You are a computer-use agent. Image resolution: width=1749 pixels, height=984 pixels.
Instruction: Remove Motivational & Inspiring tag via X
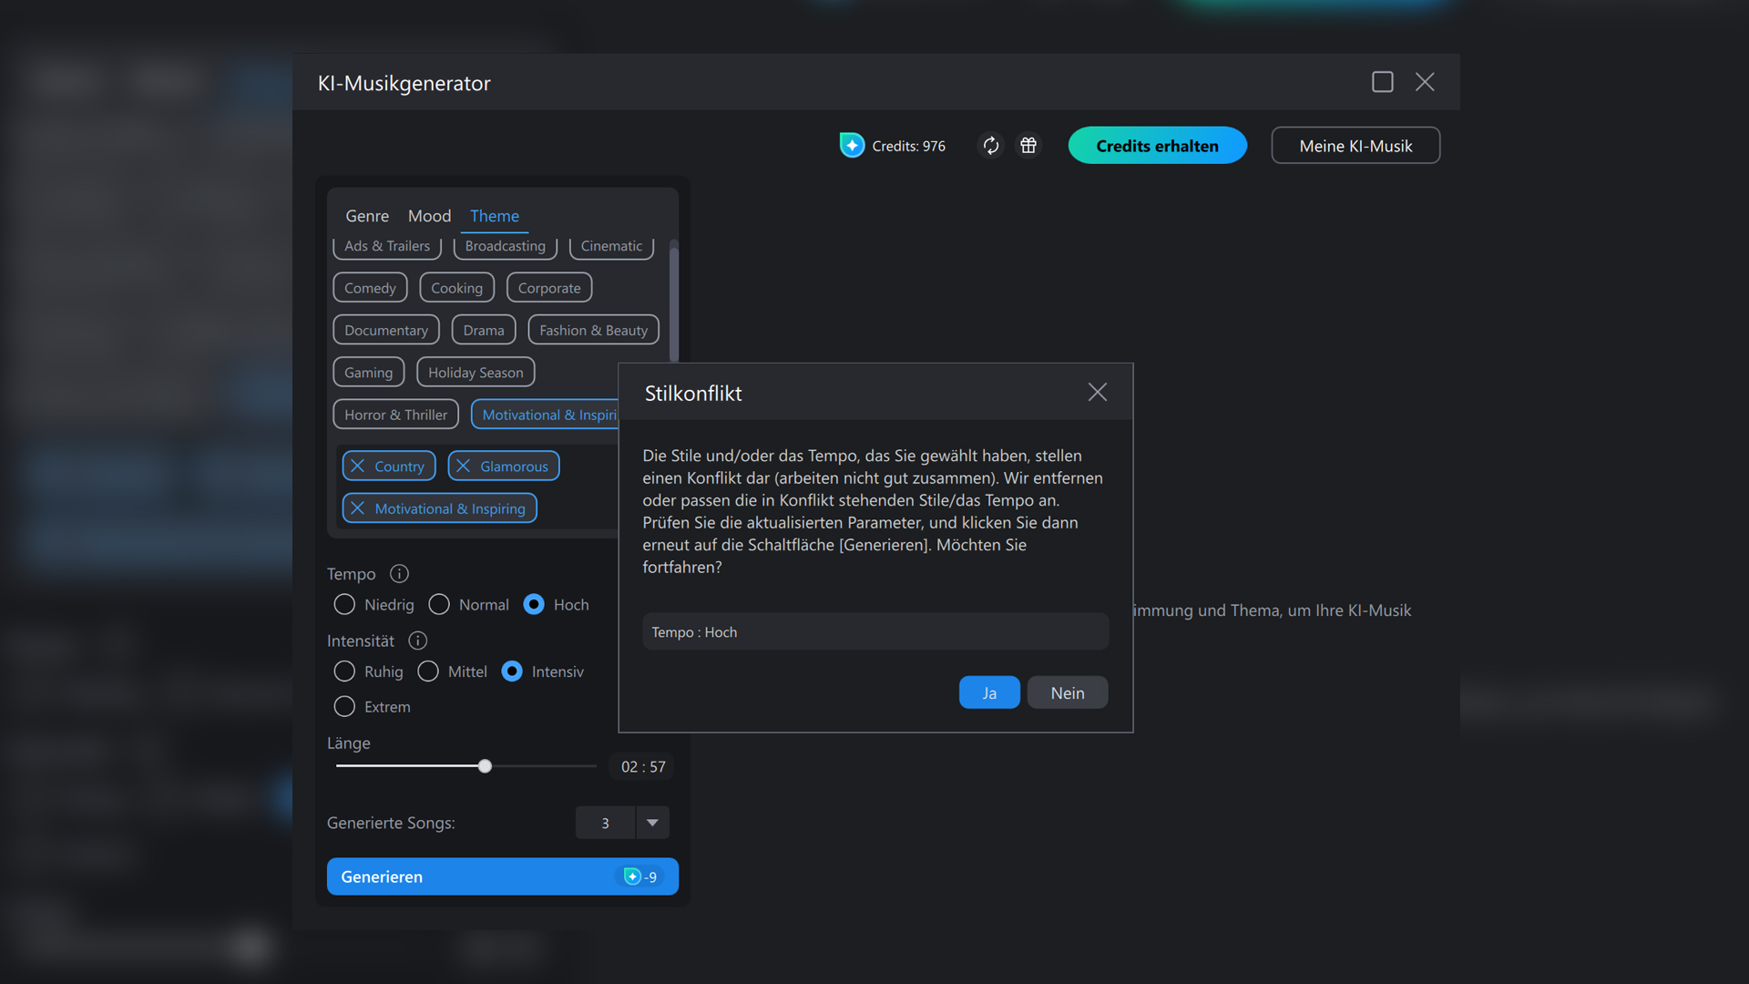[358, 508]
